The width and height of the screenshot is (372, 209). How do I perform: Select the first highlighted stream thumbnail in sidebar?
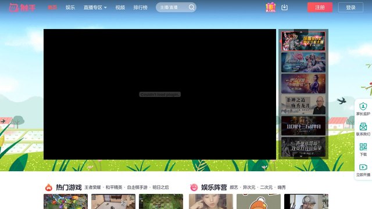pos(303,41)
